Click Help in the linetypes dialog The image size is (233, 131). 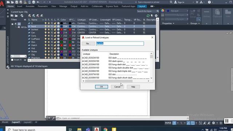pyautogui.click(x=133, y=87)
